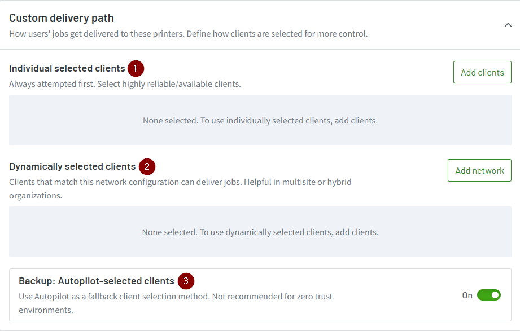The height and width of the screenshot is (331, 520).
Task: Click the empty individually selected clients box
Action: click(260, 120)
